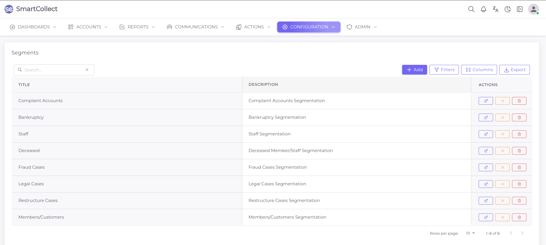Viewport: 546px width, 245px height.
Task: Click the Export button
Action: point(514,70)
